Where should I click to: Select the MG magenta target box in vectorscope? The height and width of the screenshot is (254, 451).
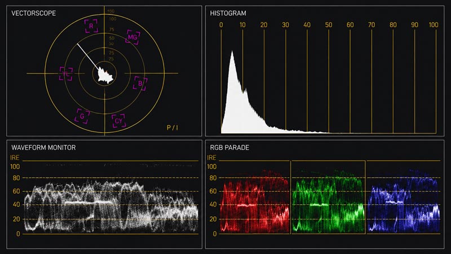(132, 37)
